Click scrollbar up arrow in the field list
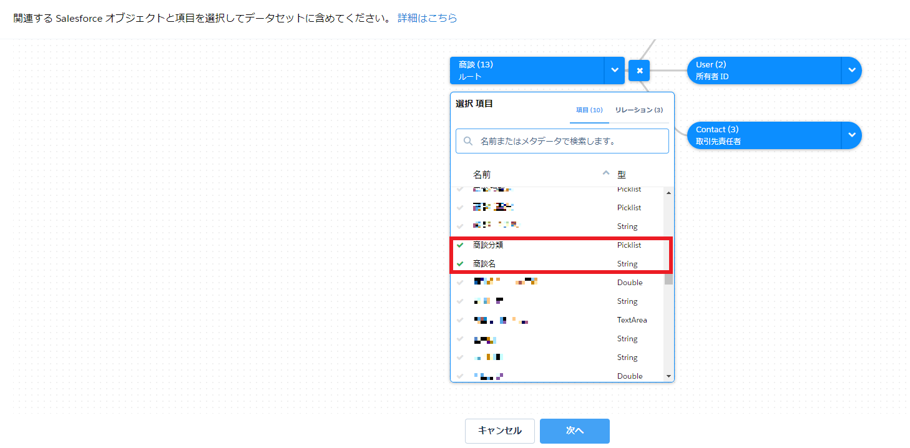910x448 pixels. pyautogui.click(x=668, y=193)
